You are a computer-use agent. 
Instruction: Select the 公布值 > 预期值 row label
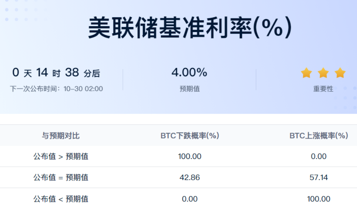[x=61, y=156]
